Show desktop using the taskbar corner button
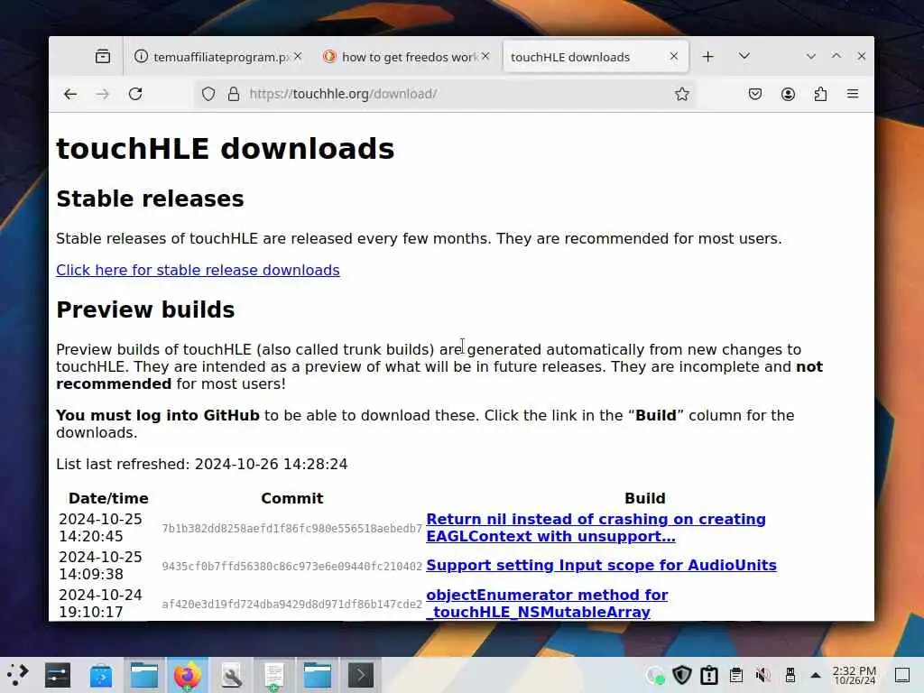924x693 pixels. [x=902, y=675]
